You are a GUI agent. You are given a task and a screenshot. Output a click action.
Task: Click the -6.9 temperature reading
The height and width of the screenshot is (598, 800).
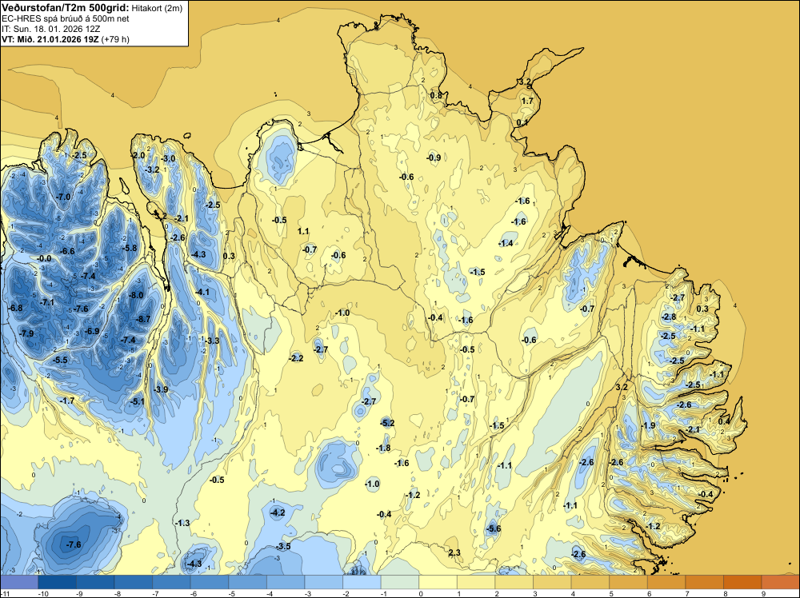pyautogui.click(x=92, y=331)
